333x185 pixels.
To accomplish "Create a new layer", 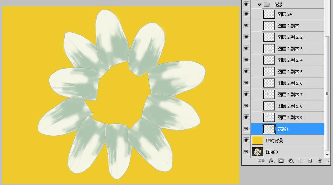I will click(310, 161).
